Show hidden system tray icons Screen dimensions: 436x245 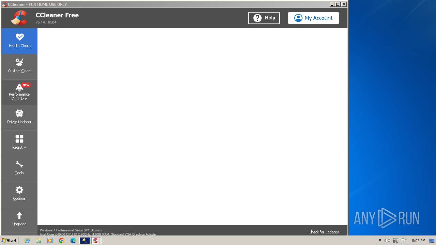380,241
